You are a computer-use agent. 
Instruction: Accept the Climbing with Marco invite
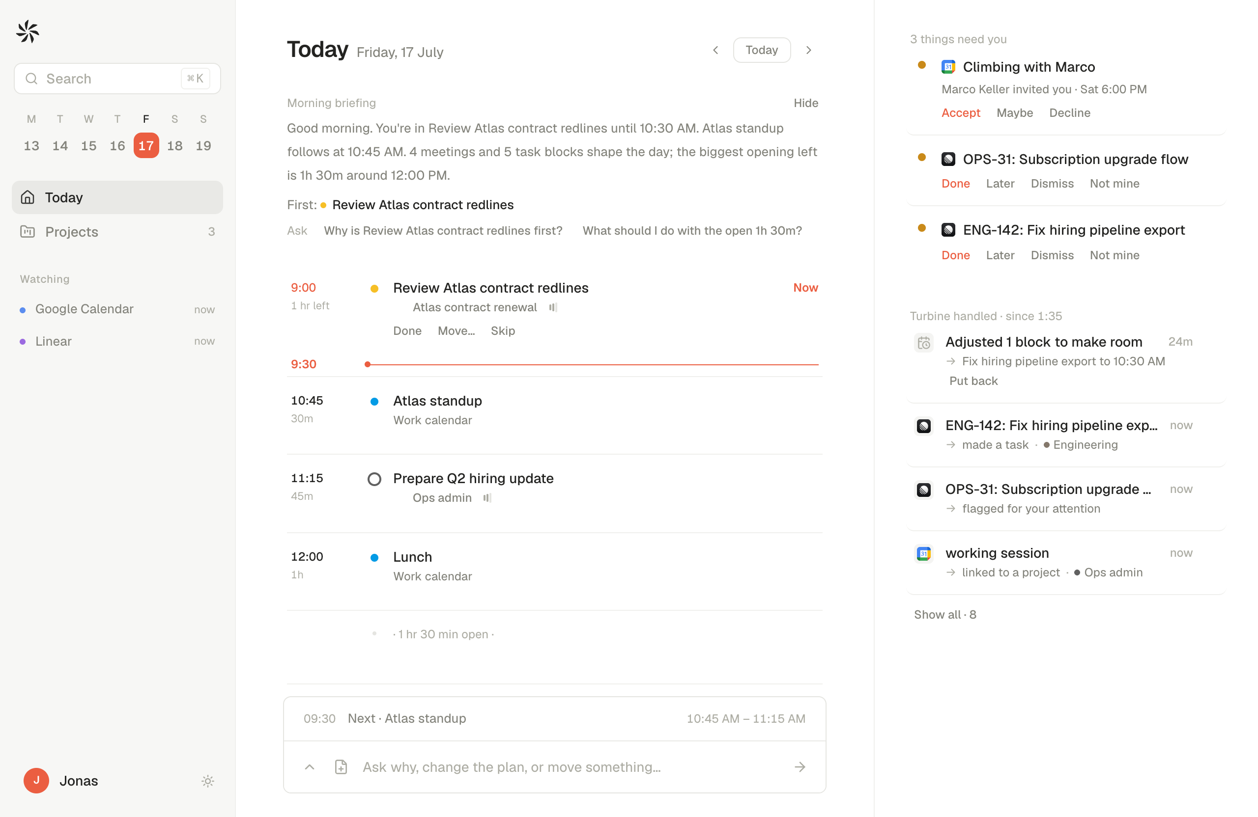point(960,112)
